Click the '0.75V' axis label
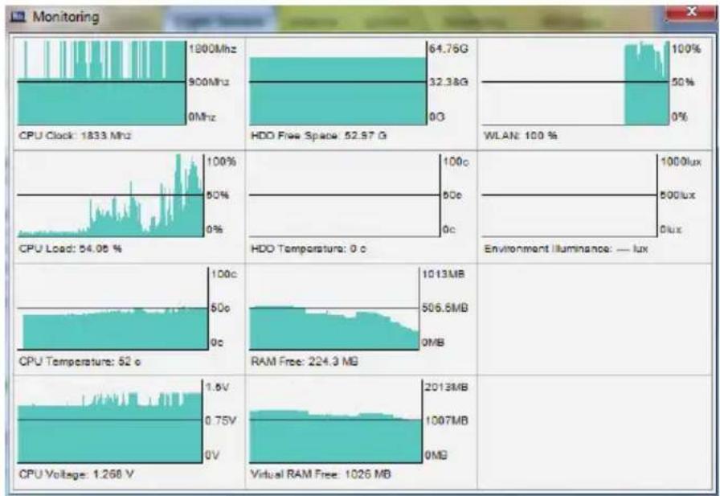Screen dimensions: 720x496 tap(220, 420)
